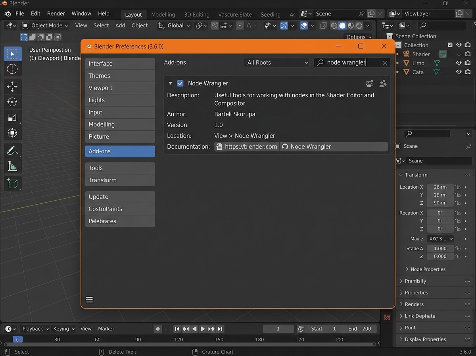Toggle render visibility for Limo

(x=468, y=63)
